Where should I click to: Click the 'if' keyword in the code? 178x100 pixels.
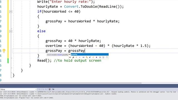(x=39, y=11)
